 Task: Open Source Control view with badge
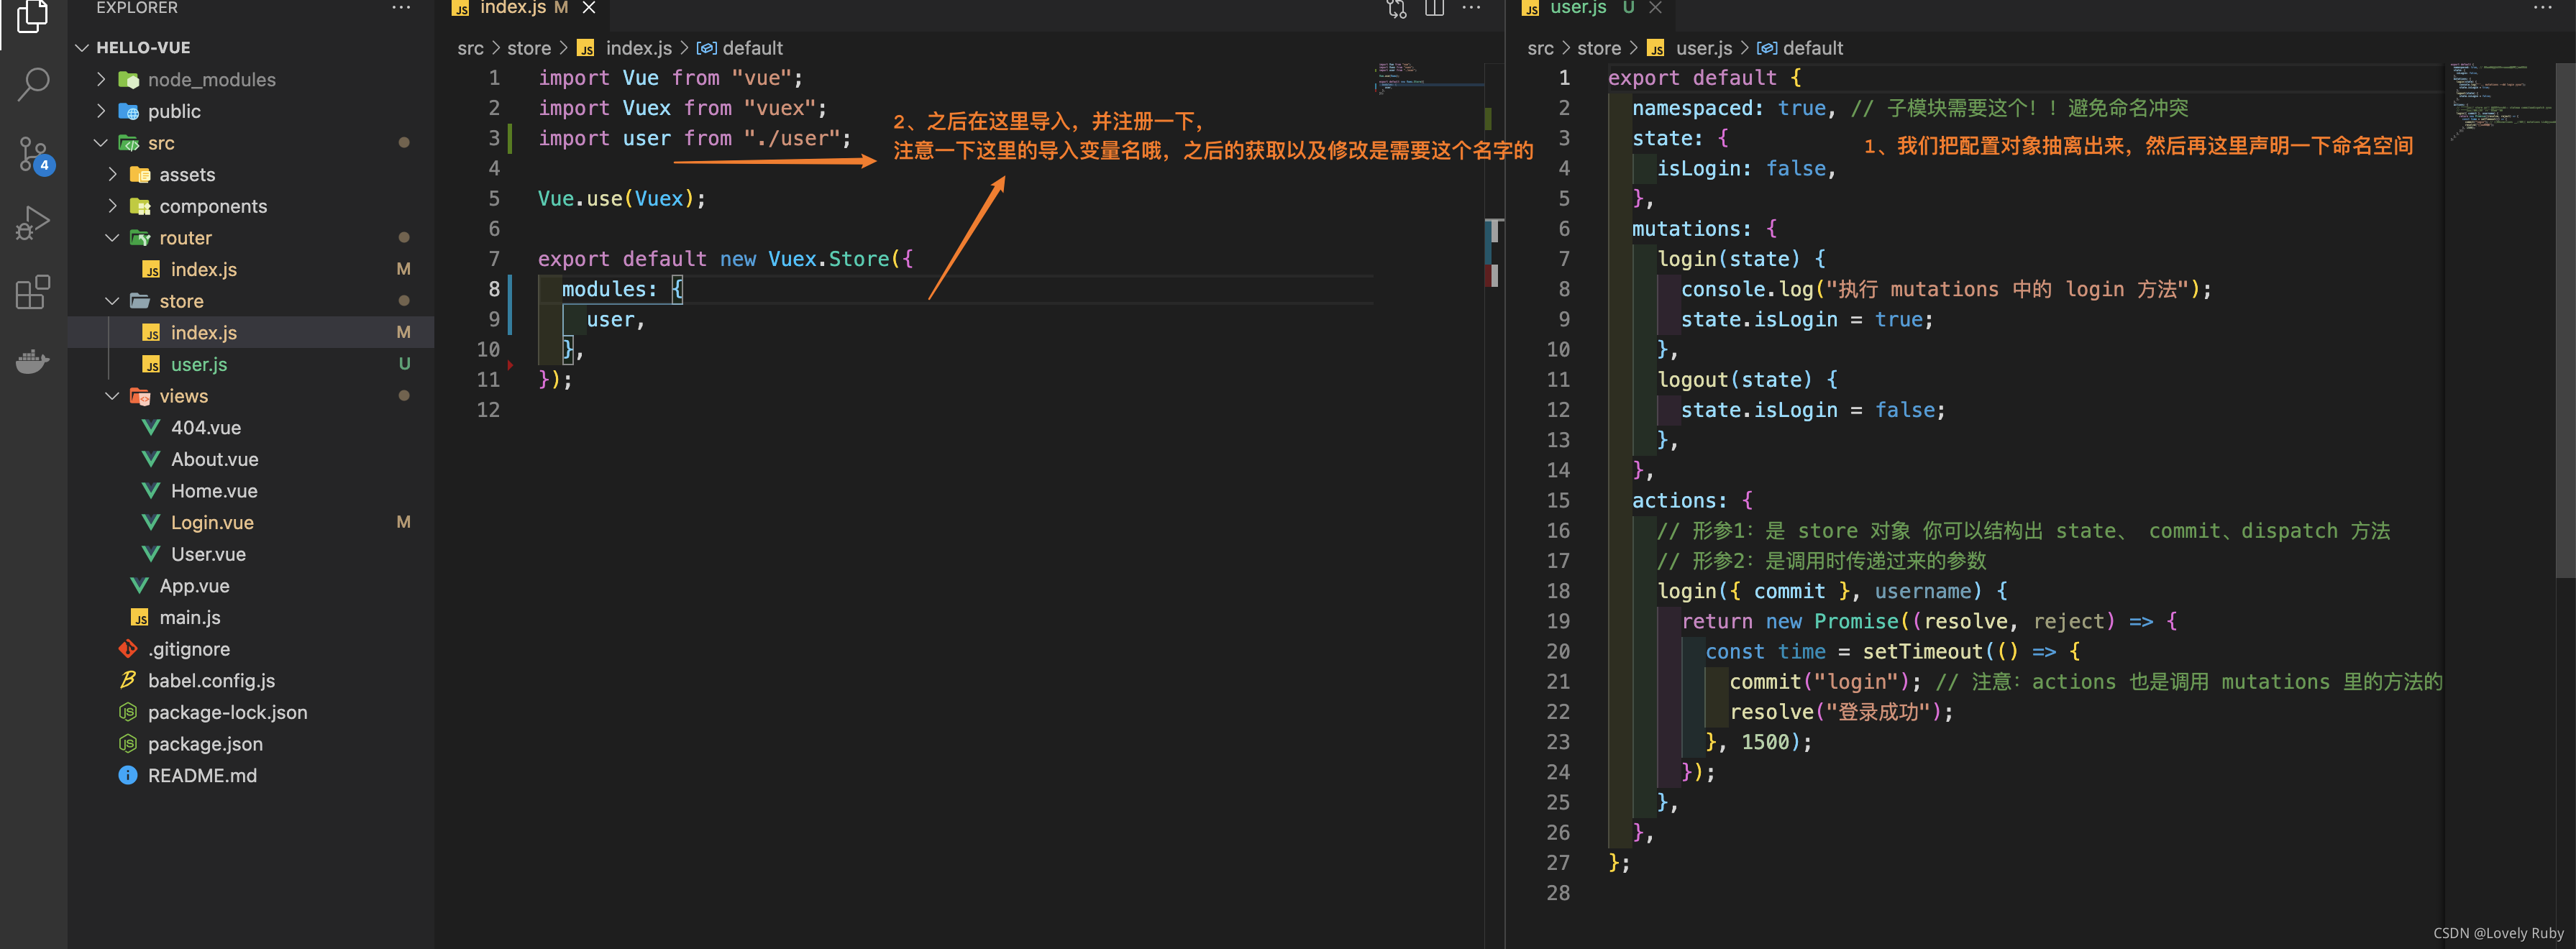tap(33, 155)
